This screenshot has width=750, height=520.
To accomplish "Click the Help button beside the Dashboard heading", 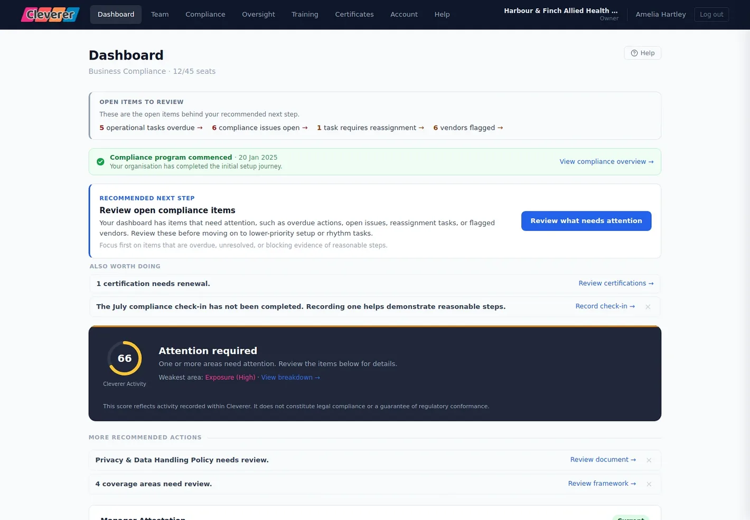I will (x=642, y=53).
